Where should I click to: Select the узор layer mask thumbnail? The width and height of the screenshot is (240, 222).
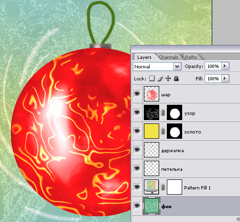pos(175,112)
